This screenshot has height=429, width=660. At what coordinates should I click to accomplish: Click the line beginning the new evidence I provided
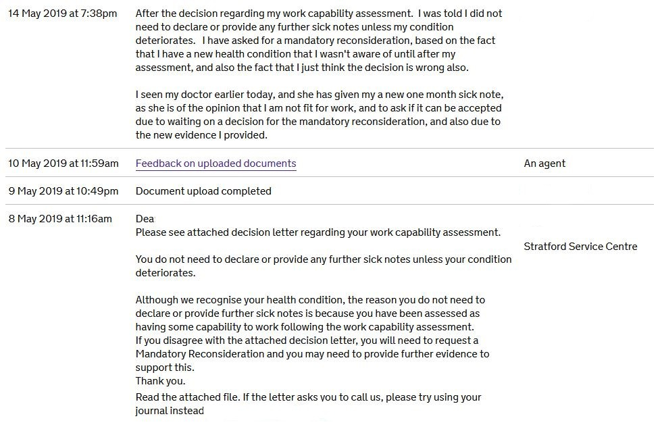201,135
